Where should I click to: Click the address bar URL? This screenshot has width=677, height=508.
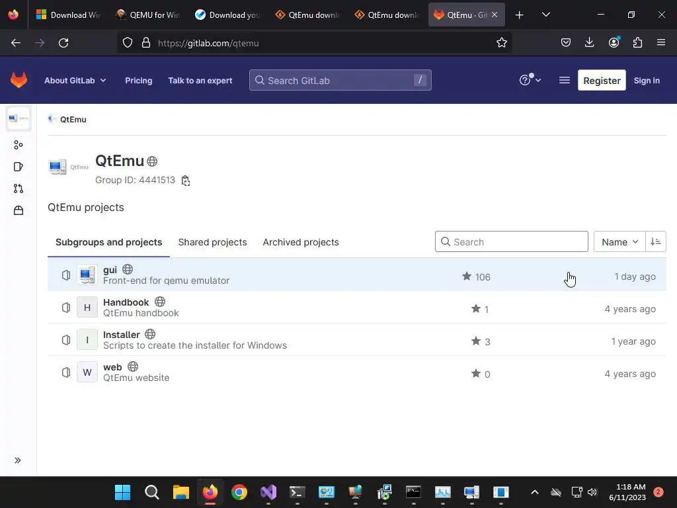click(208, 43)
